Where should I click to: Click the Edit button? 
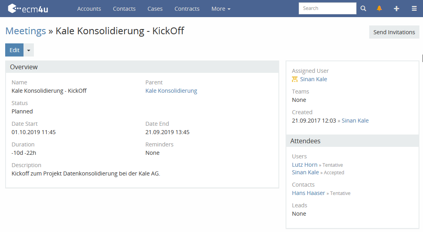click(14, 50)
